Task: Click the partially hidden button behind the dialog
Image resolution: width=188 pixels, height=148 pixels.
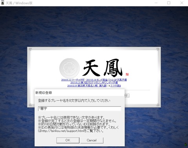Action: click(127, 95)
